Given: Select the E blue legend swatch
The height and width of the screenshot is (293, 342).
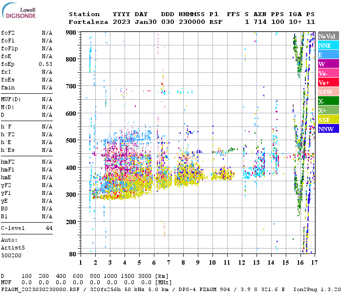Looking at the screenshot, I should (x=328, y=55).
